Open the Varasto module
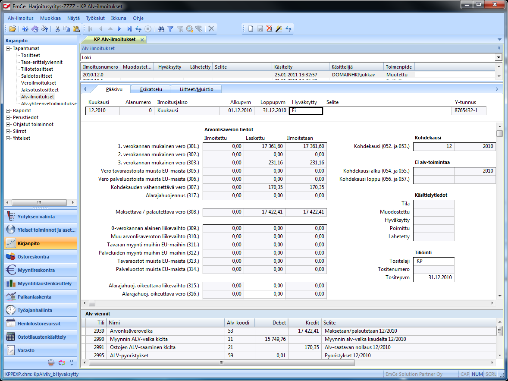508x381 pixels. tap(41, 350)
